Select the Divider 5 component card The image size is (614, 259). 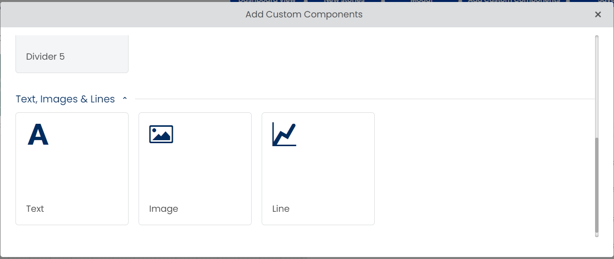click(72, 54)
